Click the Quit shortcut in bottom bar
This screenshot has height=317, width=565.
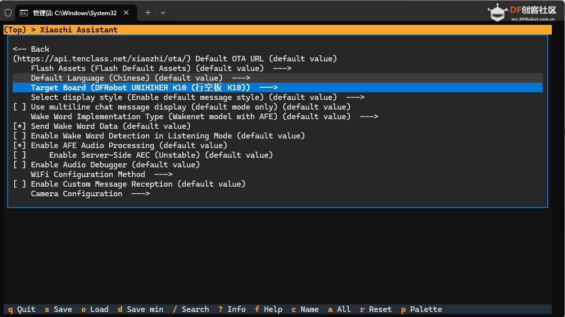click(x=22, y=309)
